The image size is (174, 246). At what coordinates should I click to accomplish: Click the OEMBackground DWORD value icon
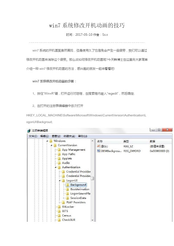(99, 151)
